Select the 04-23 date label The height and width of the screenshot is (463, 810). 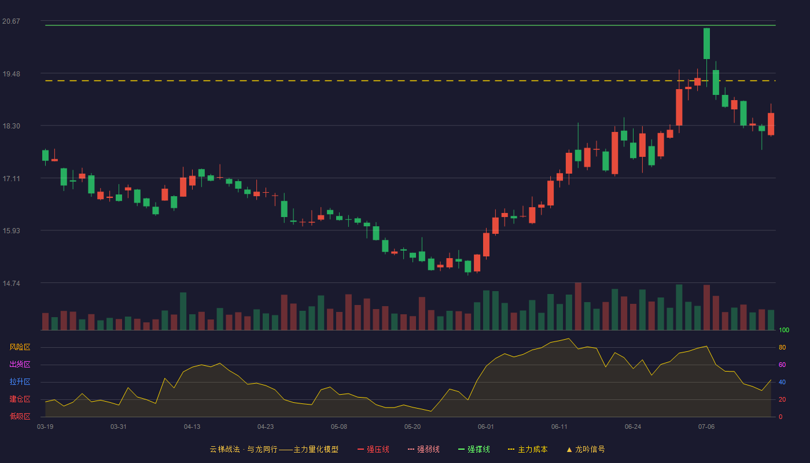coord(266,427)
